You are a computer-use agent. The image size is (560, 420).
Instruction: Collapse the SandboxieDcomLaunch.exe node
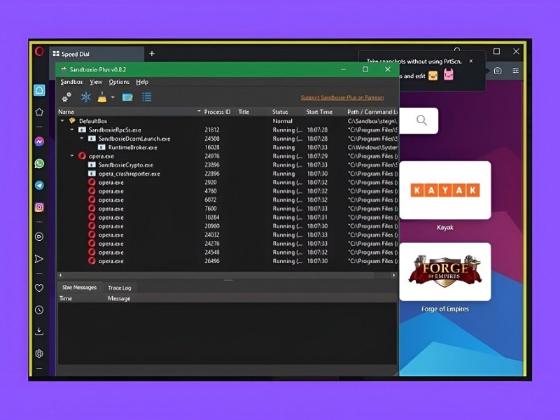click(x=81, y=138)
